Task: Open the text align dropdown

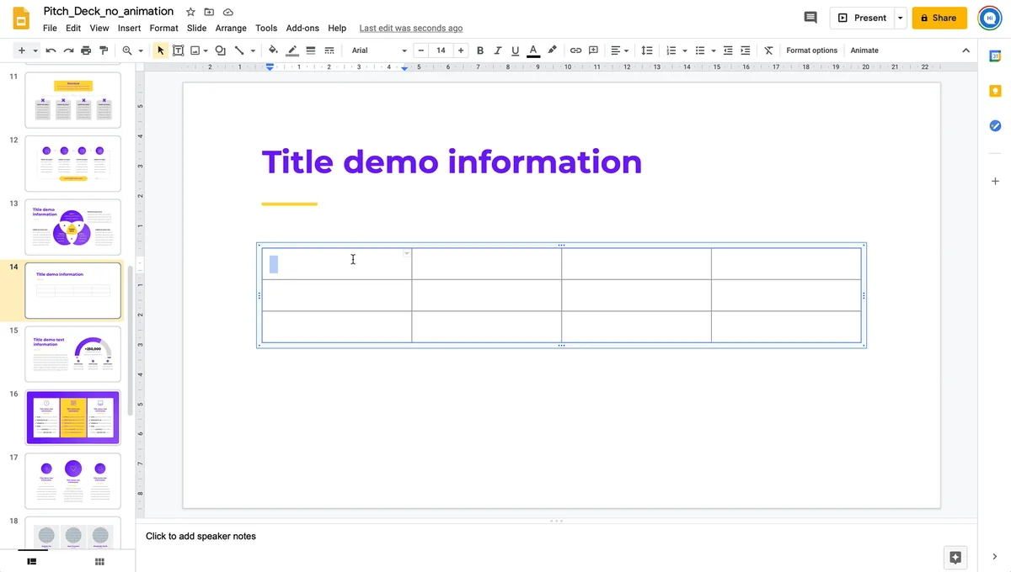Action: tap(619, 50)
